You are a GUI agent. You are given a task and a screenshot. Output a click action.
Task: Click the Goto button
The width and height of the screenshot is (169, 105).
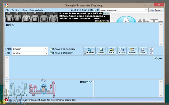155,10
